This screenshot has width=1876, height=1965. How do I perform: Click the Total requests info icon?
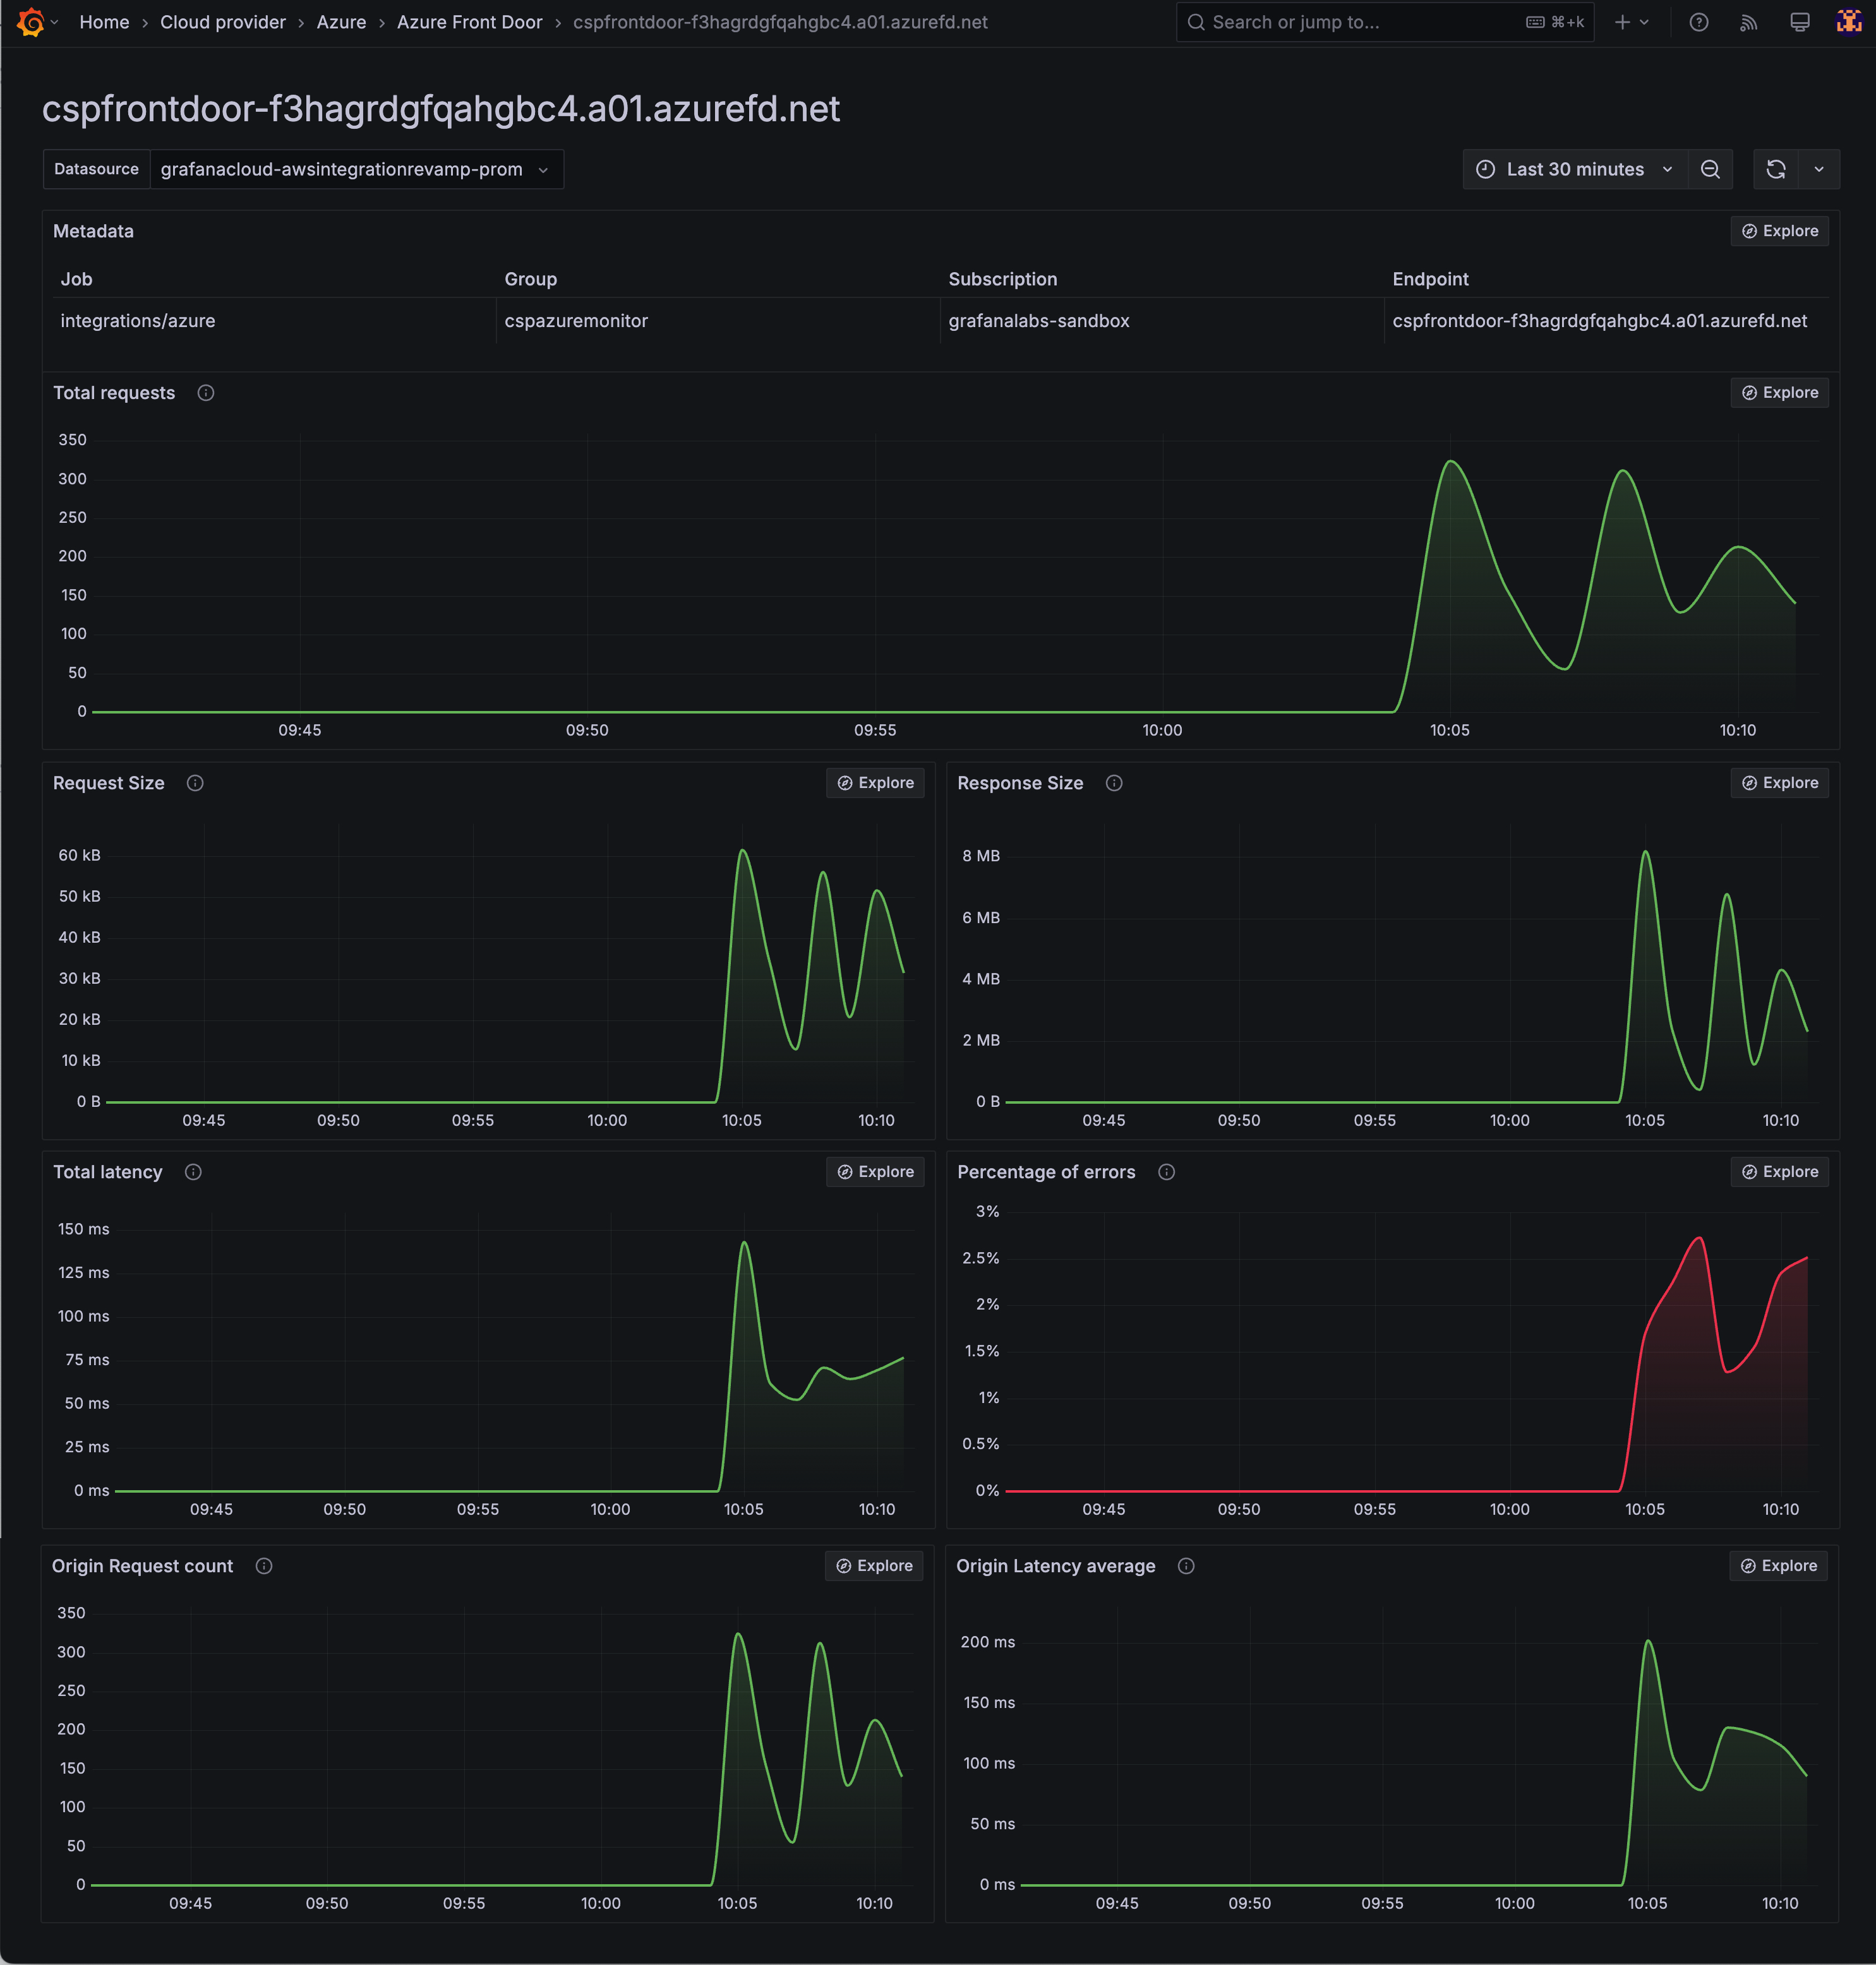[206, 393]
